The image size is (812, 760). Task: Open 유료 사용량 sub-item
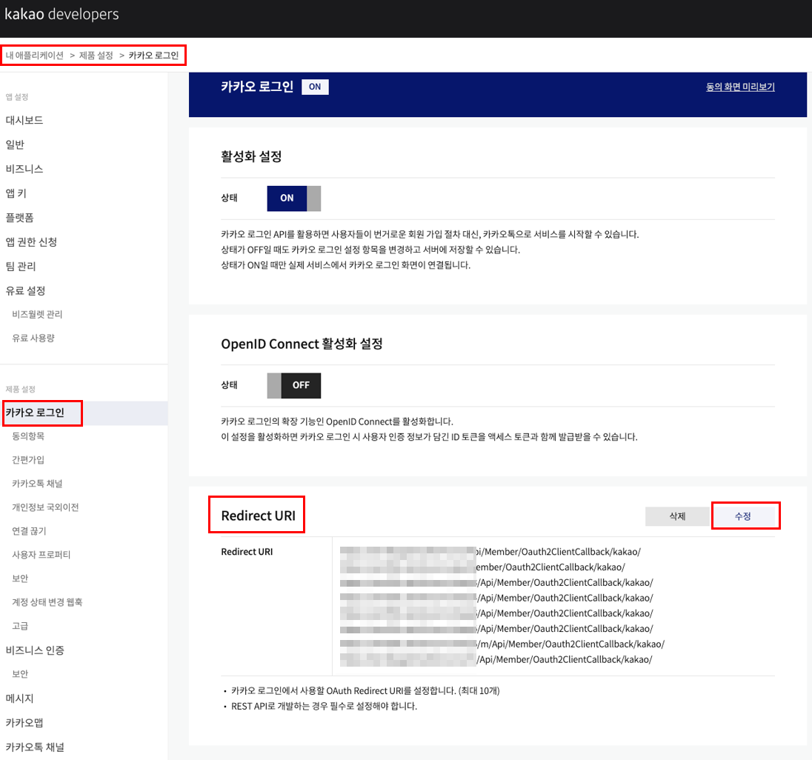pyautogui.click(x=33, y=338)
